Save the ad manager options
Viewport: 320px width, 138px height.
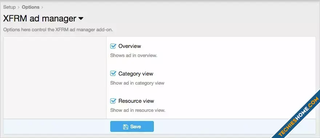pos(132,127)
